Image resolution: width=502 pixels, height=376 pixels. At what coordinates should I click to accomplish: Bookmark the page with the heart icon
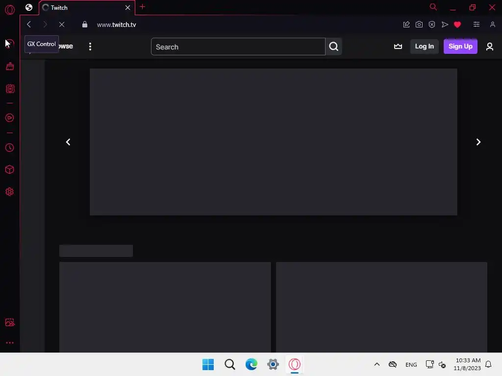(x=457, y=24)
